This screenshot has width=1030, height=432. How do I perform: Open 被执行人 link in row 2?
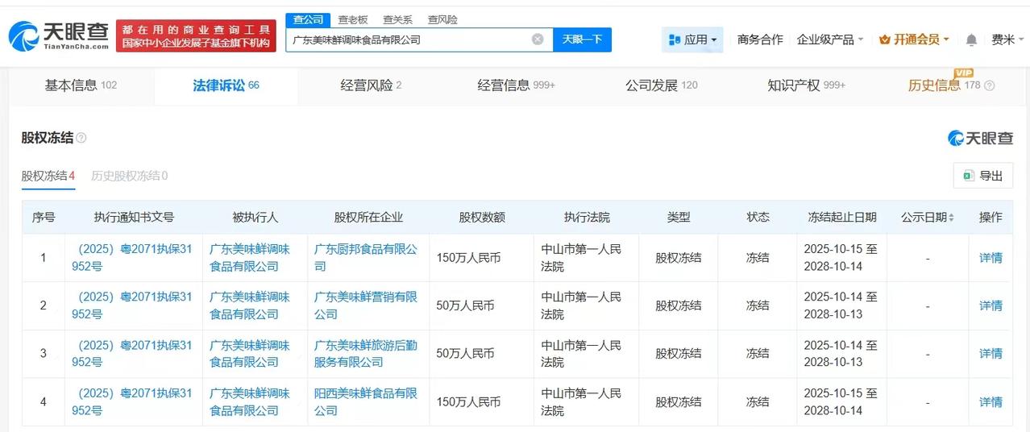pos(250,305)
